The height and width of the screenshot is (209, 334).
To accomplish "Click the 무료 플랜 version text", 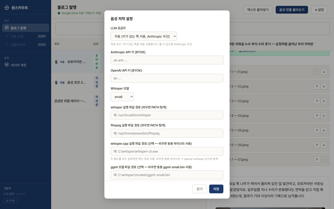I will [x=14, y=194].
